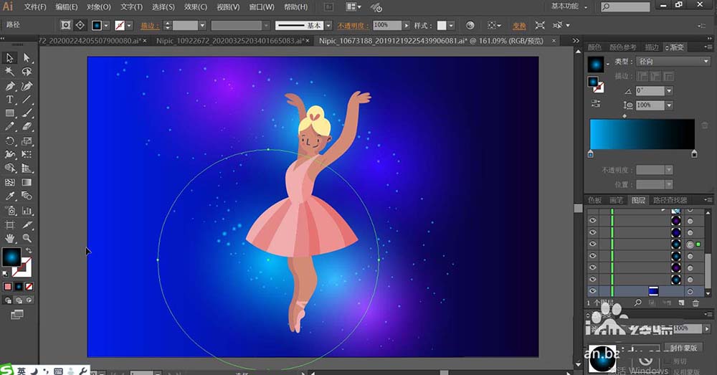
Task: Switch to the 色板 (Swatches) tab
Action: 594,200
